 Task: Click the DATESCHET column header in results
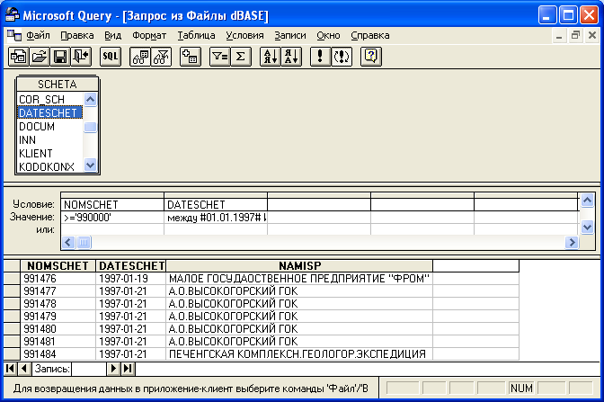pos(131,266)
